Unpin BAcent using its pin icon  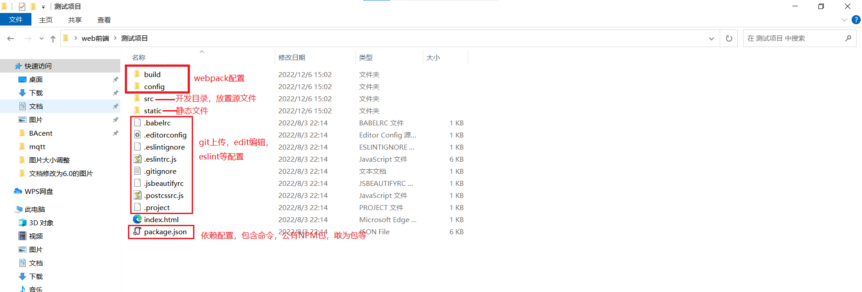(115, 133)
